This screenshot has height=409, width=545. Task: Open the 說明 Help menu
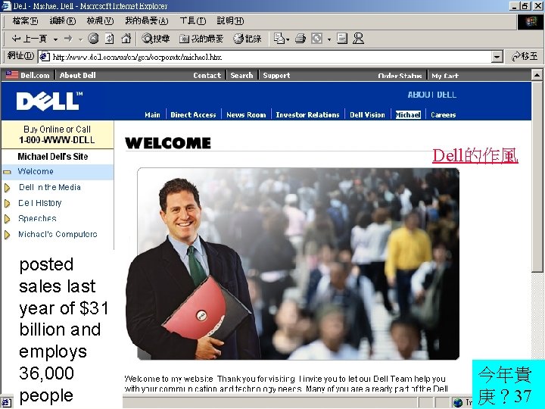230,21
